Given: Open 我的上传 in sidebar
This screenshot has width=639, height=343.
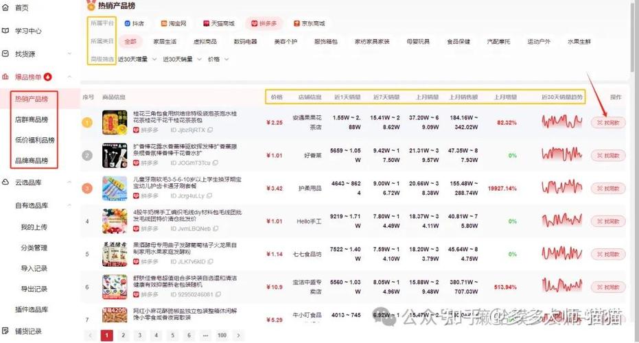Looking at the screenshot, I should (34, 227).
